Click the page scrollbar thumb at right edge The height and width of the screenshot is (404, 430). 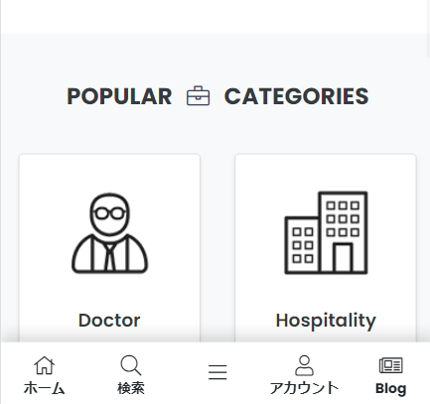pyautogui.click(x=428, y=28)
